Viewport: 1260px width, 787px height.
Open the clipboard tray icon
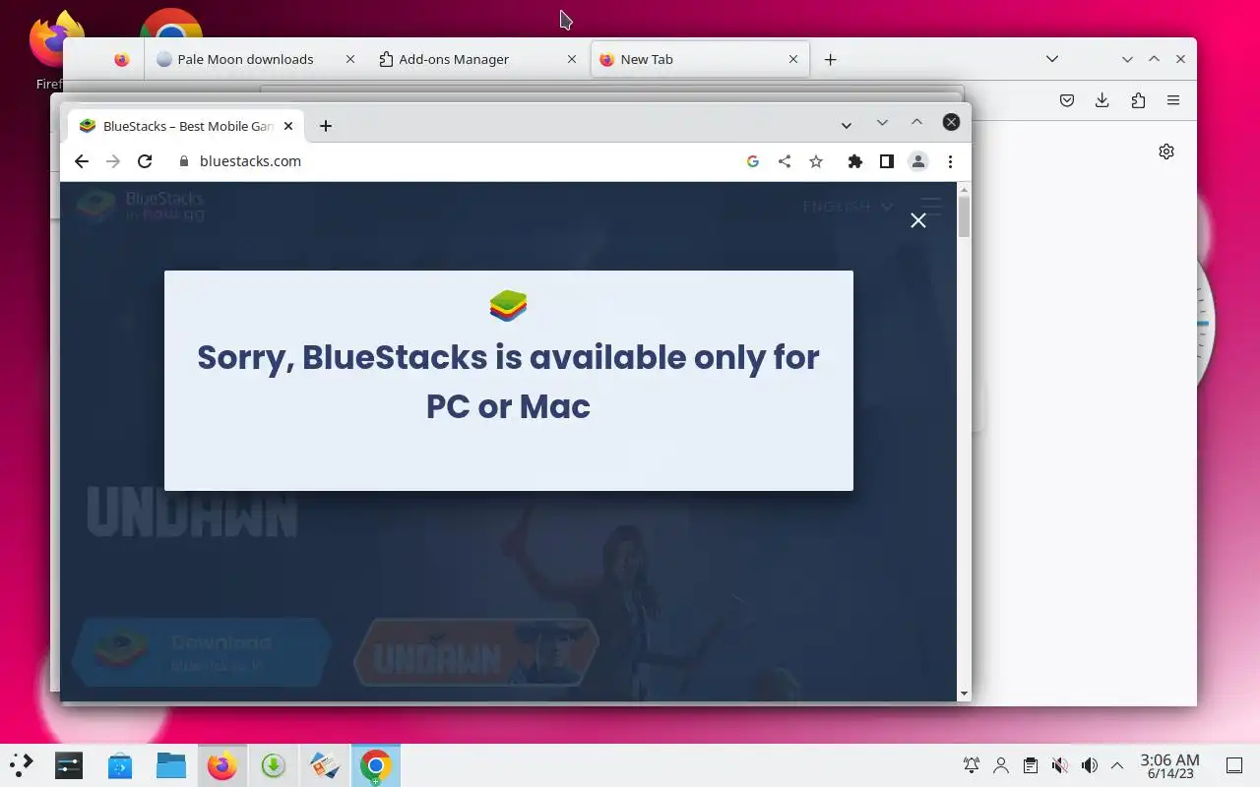coord(1031,765)
